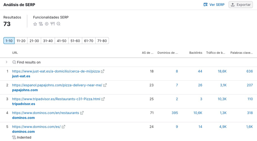This screenshot has width=257, height=141.
Task: Click referring domains value 8 for just-eat
Action: (x=177, y=71)
